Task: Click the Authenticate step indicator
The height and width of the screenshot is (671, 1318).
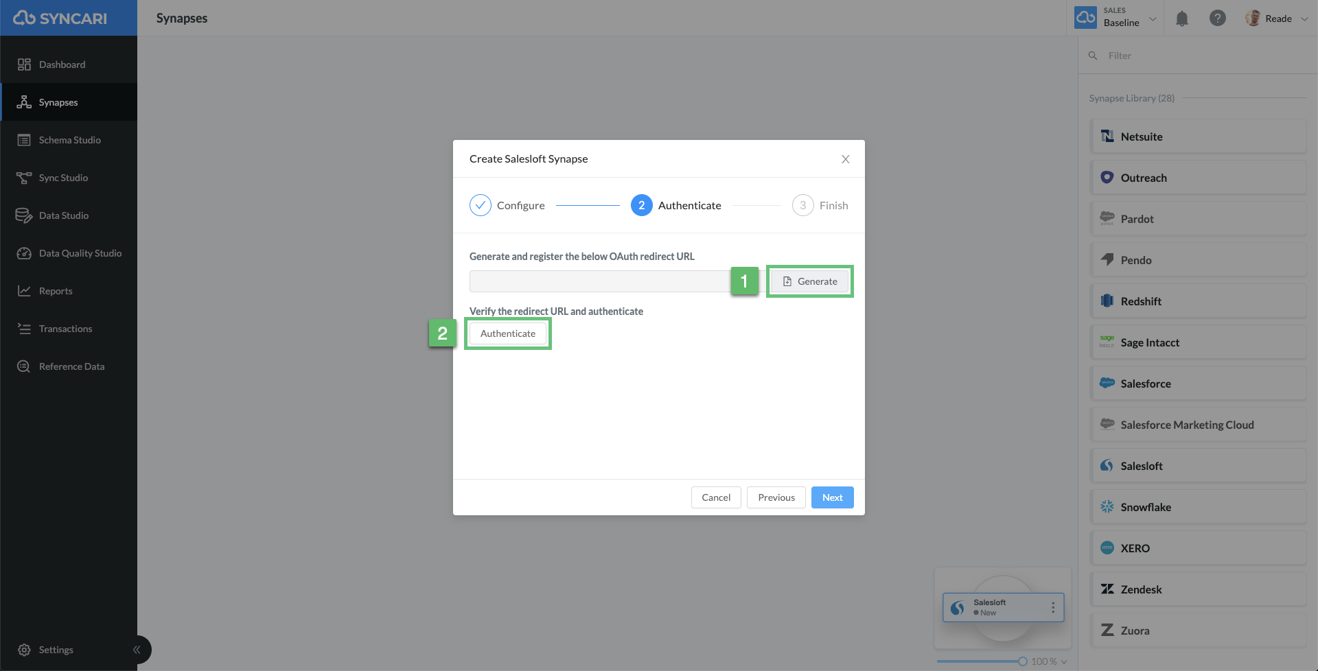Action: click(x=676, y=205)
